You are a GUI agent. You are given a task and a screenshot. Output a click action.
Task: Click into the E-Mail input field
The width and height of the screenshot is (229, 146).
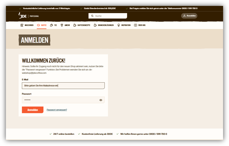pos(63,86)
